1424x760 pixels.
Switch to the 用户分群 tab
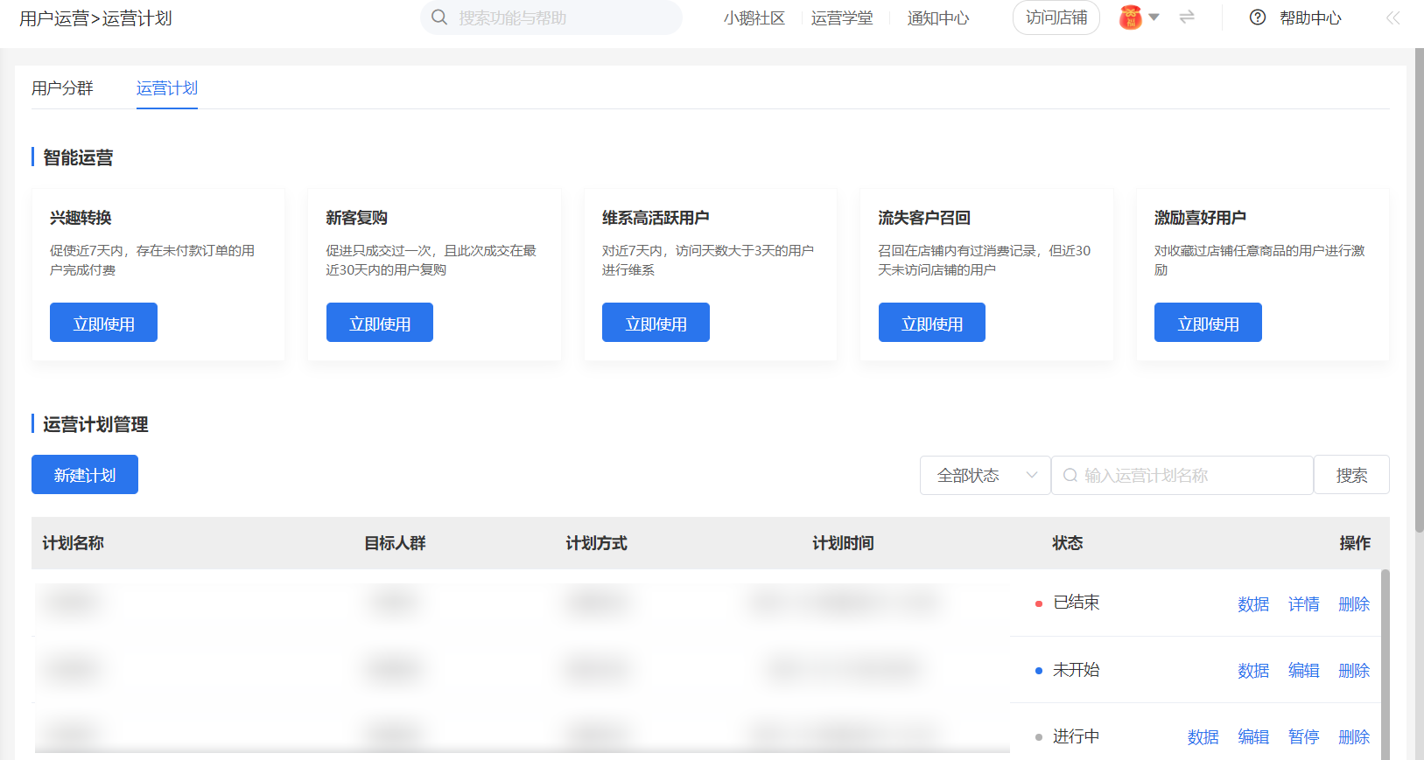coord(62,88)
